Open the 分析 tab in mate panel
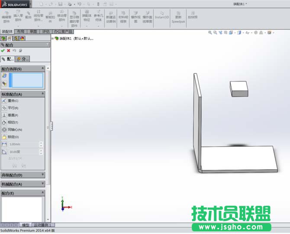This screenshot has width=290, height=234. point(23,59)
